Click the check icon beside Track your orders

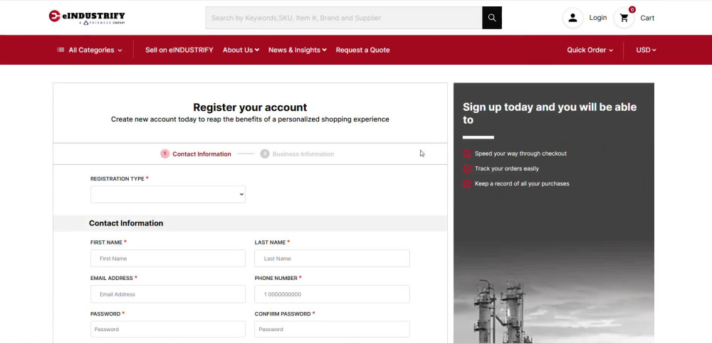click(467, 168)
